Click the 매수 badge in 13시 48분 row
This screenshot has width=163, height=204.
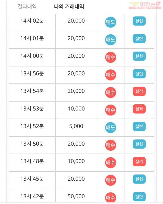[111, 162]
